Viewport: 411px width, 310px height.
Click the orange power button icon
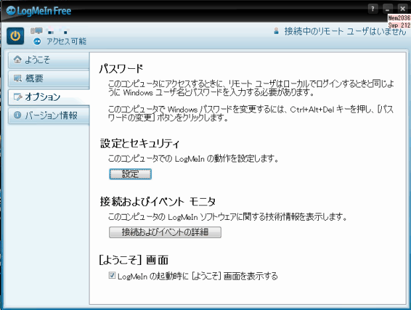point(15,36)
